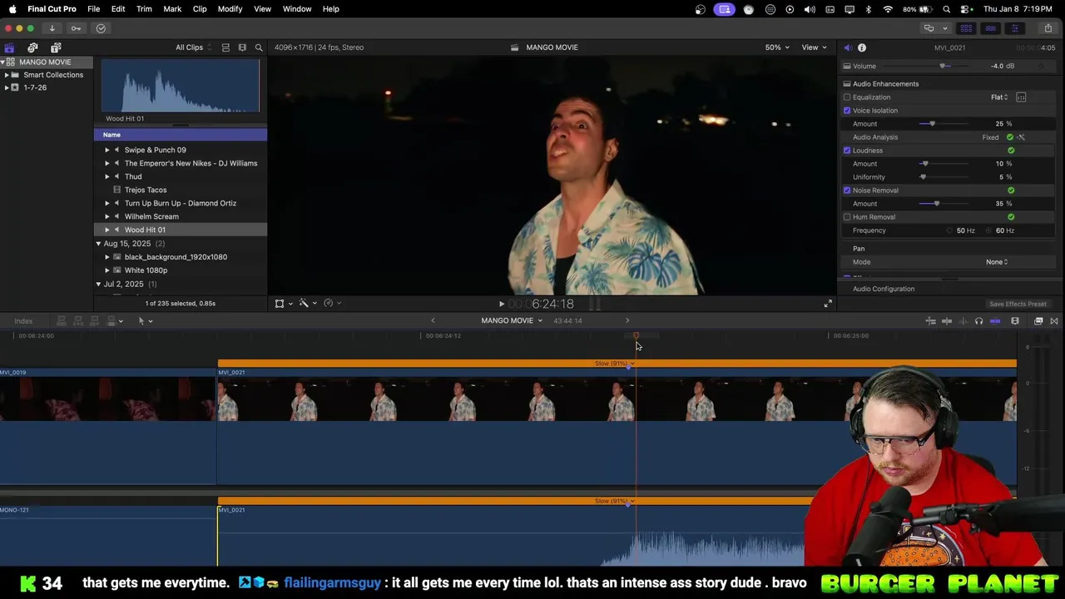The image size is (1065, 599).
Task: Open Pan Mode None dropdown
Action: coord(997,262)
